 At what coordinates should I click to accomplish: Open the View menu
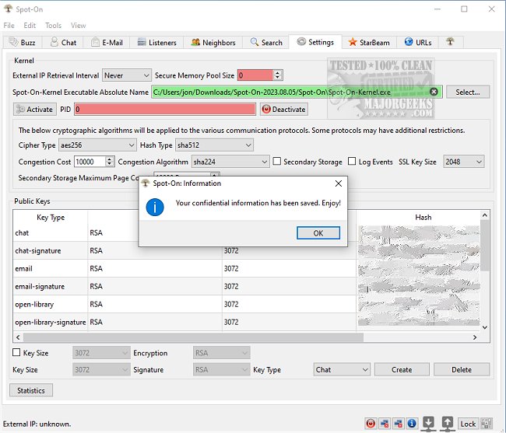(79, 25)
